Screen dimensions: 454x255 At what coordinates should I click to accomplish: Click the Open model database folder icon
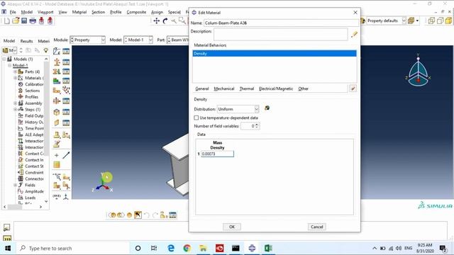(x=16, y=21)
